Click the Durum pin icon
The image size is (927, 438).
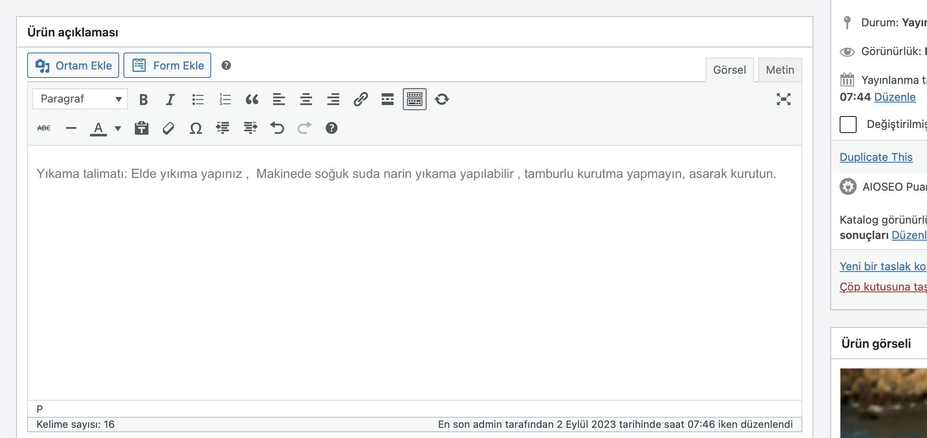click(x=847, y=22)
